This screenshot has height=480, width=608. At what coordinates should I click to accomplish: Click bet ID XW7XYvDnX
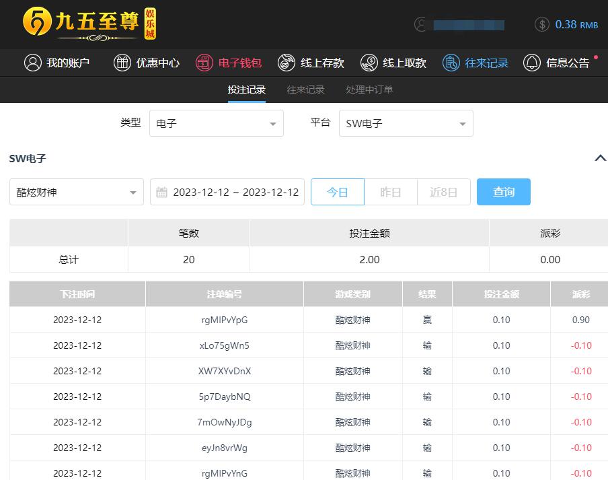[x=225, y=372]
